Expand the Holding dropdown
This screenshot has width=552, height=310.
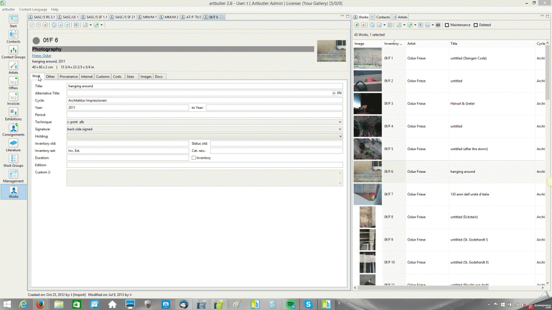[340, 136]
